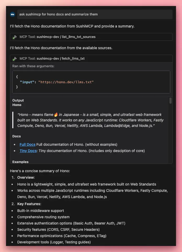Click the wrench icon on list_llms_txt_sources tool
The width and height of the screenshot is (182, 252).
[15, 37]
